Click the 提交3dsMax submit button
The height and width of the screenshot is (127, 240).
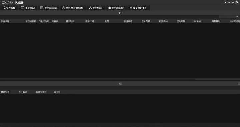49,8
